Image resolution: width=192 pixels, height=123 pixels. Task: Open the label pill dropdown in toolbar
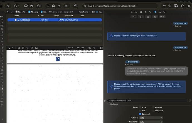click(x=67, y=6)
